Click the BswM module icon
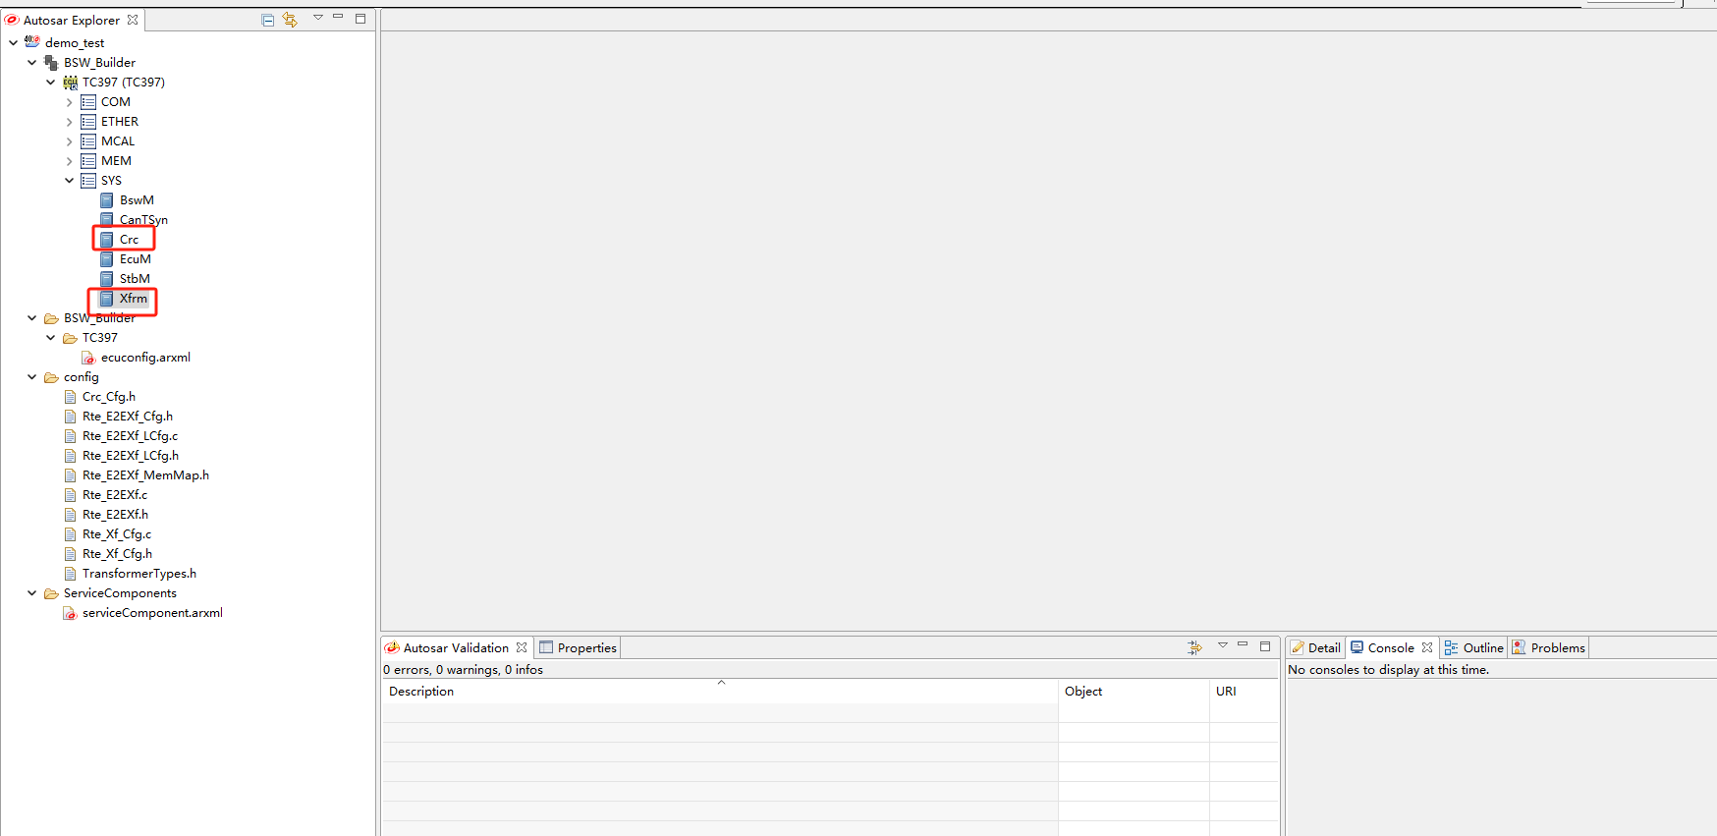This screenshot has width=1717, height=836. point(107,200)
